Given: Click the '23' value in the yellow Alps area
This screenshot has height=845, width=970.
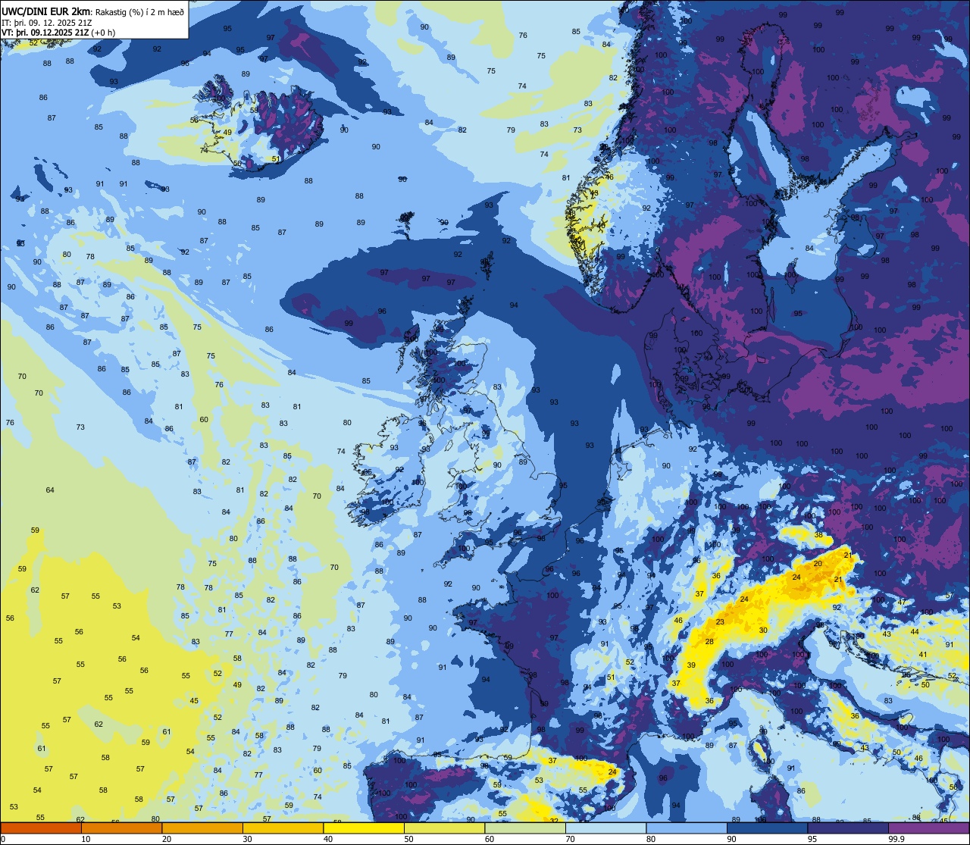Looking at the screenshot, I should [x=720, y=622].
